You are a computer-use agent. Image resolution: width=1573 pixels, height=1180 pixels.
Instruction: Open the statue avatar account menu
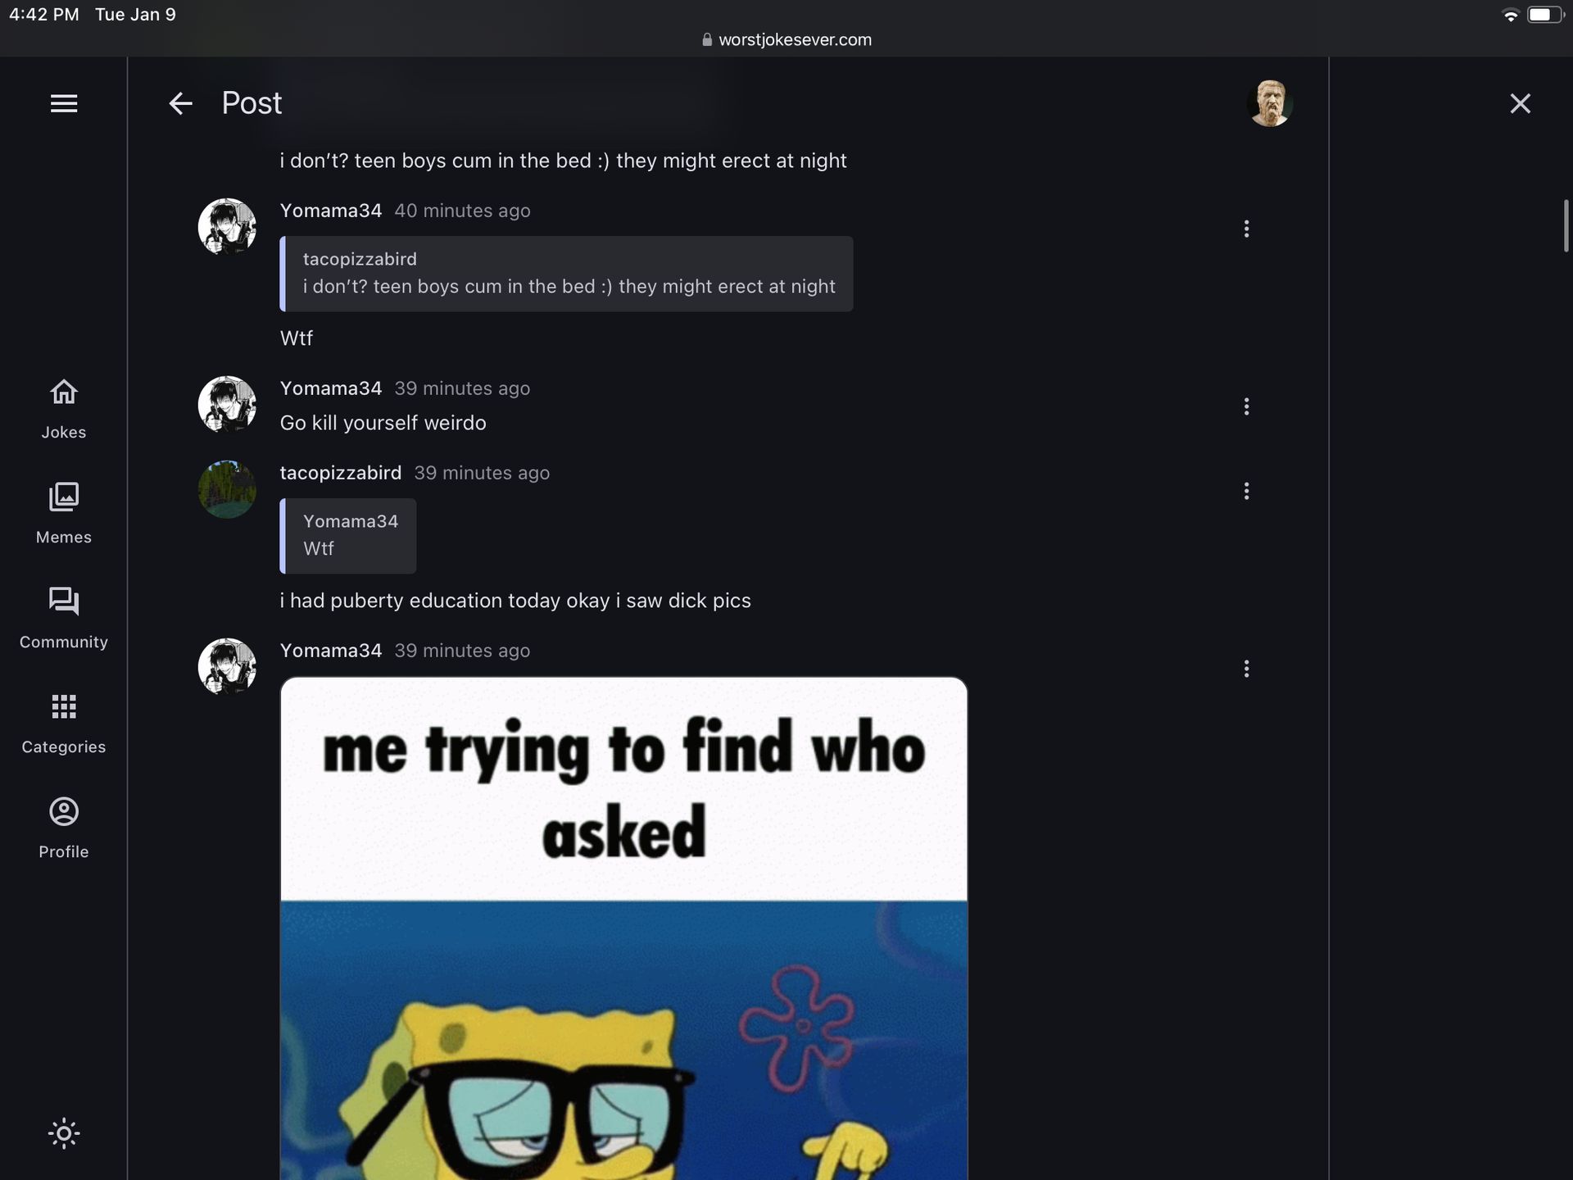pos(1270,103)
